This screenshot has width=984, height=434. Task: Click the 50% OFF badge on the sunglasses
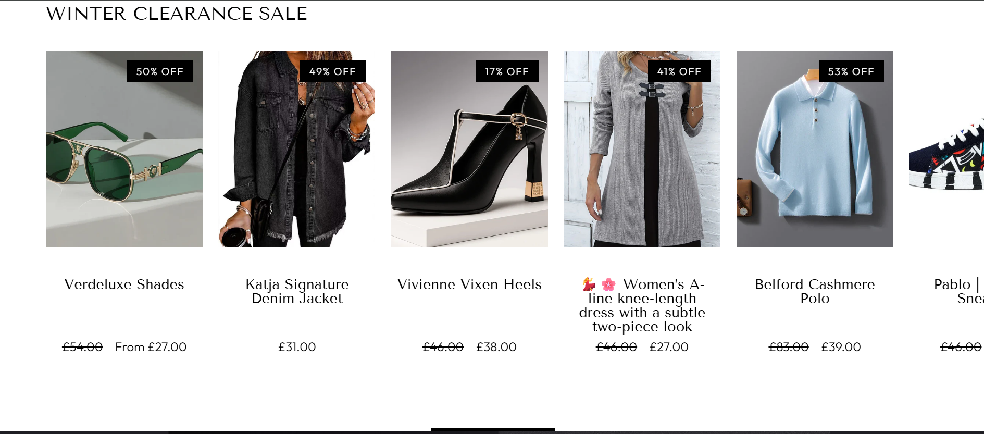160,71
